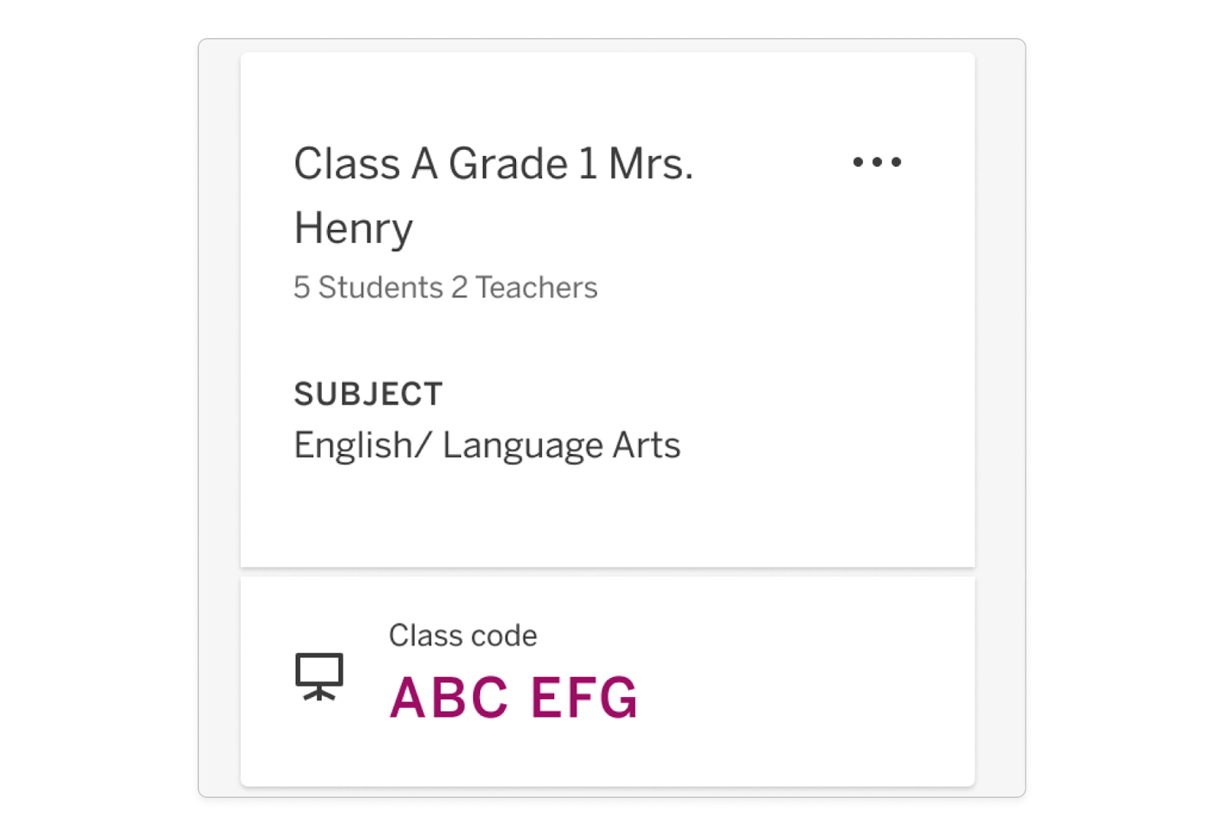1223x836 pixels.
Task: Click the Language Arts words under Subject
Action: pyautogui.click(x=561, y=446)
